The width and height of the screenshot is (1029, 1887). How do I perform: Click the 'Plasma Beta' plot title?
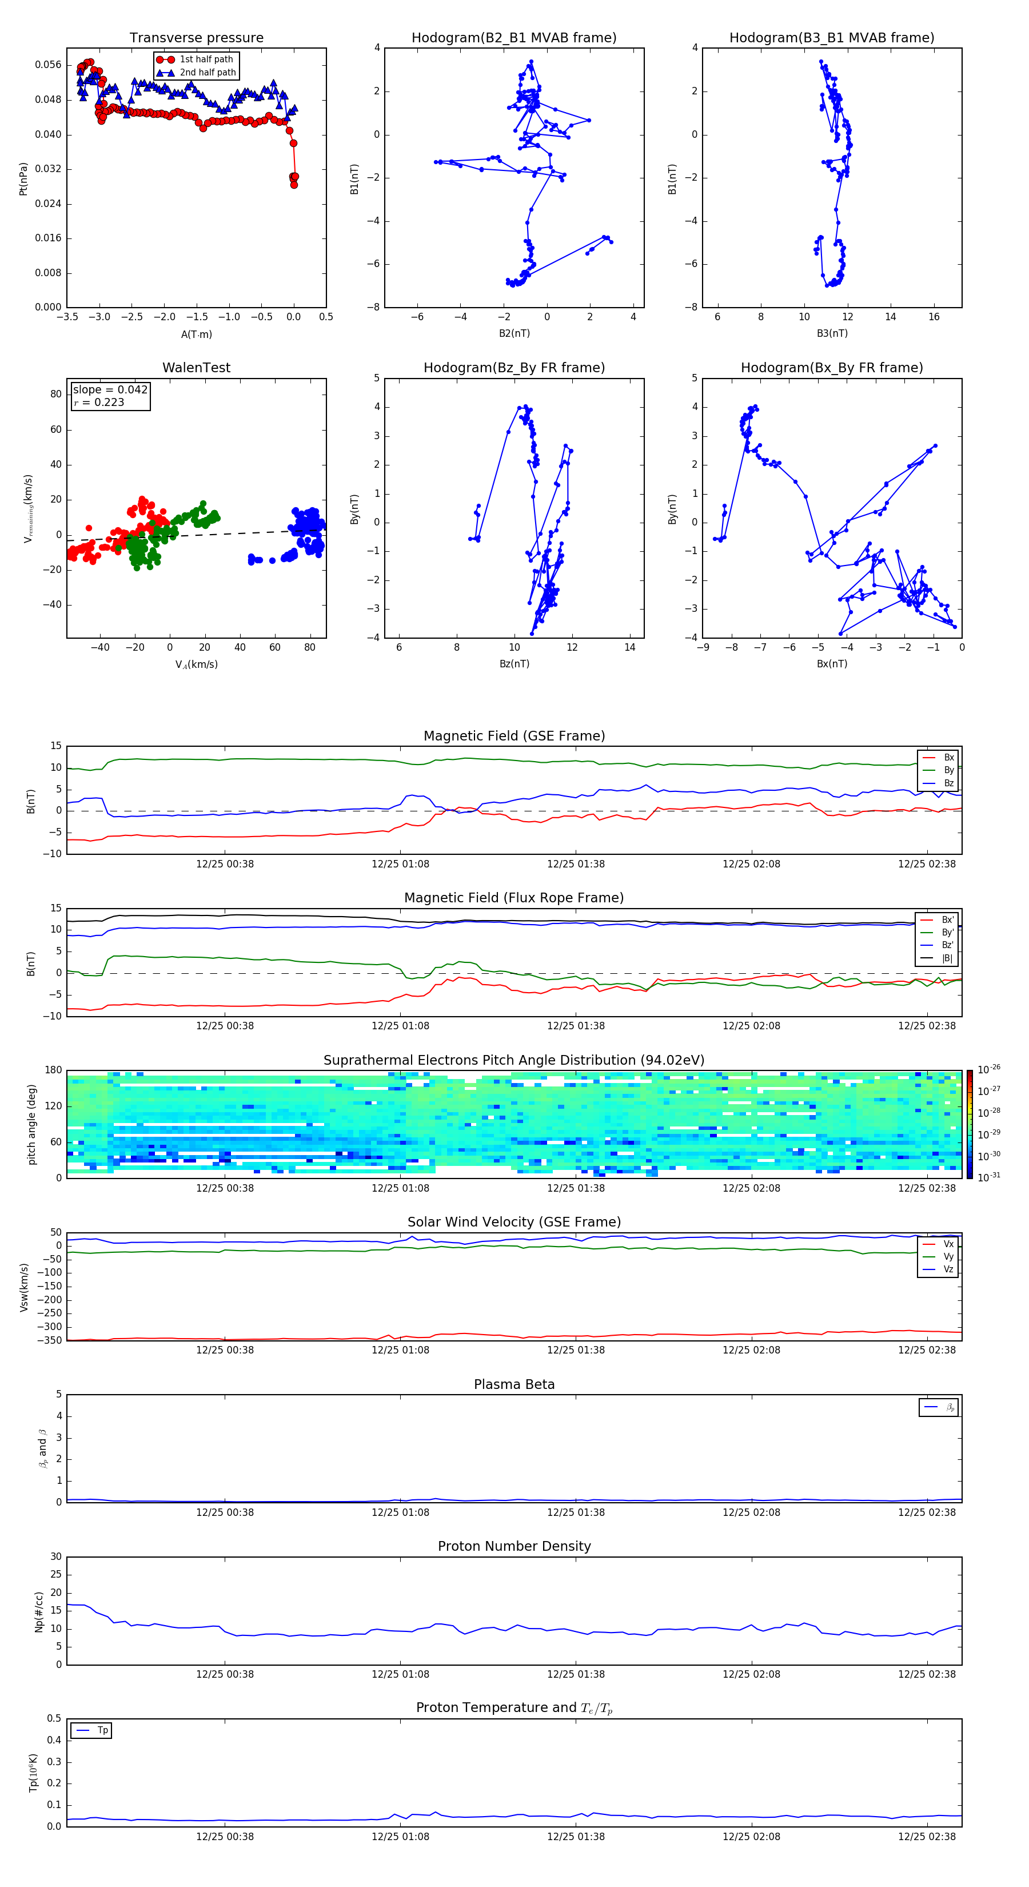coord(514,1384)
